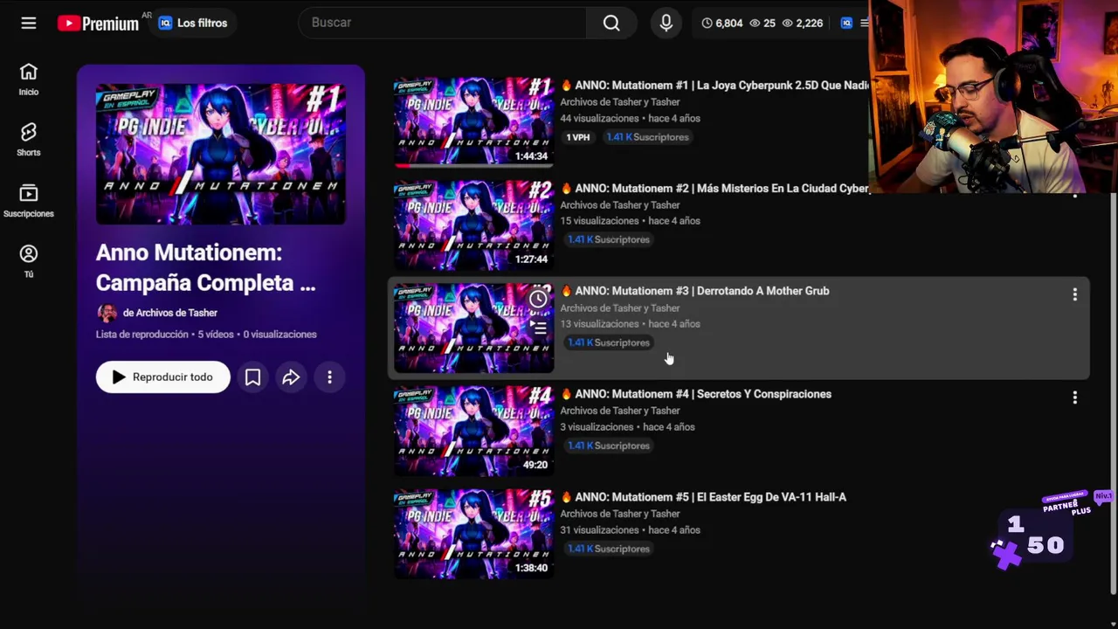Image resolution: width=1118 pixels, height=629 pixels.
Task: Click '31 visualizaciones • hace 4 años' text
Action: [631, 531]
